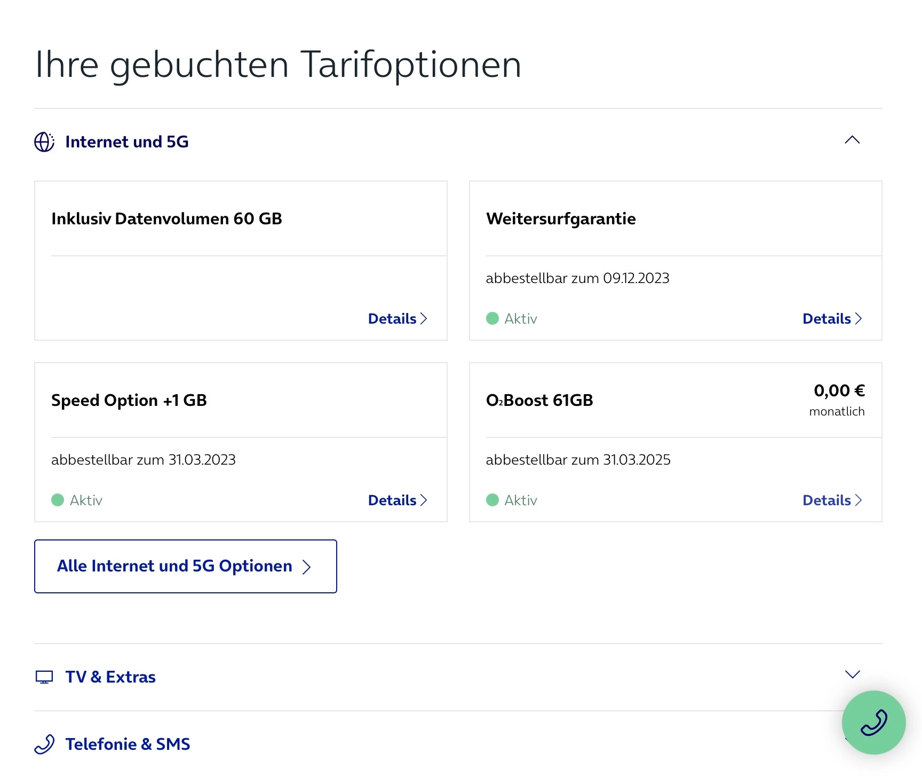Open Details for Inklusiv Datenvolumen 60 GB

pos(398,319)
